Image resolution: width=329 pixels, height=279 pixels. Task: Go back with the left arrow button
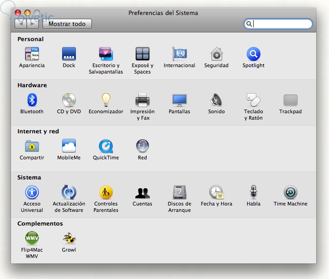click(21, 24)
